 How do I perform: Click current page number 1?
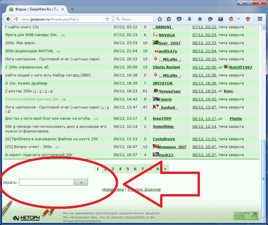(98, 169)
